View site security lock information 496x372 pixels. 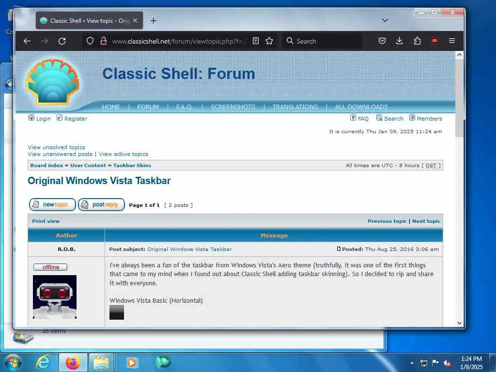pyautogui.click(x=104, y=41)
